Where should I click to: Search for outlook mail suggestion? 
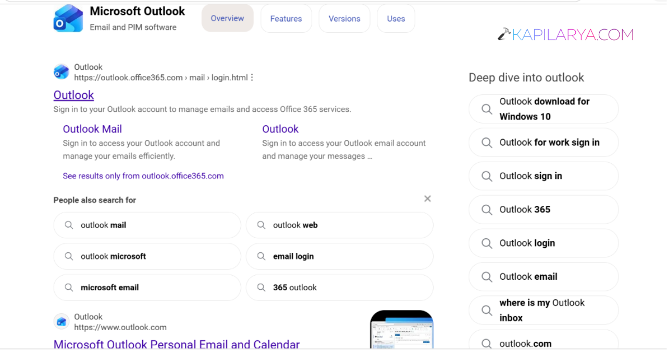147,225
